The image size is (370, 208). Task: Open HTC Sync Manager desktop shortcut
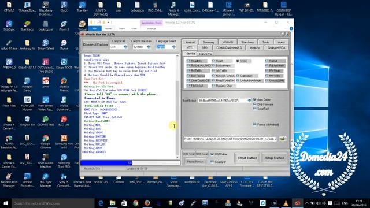[46, 180]
